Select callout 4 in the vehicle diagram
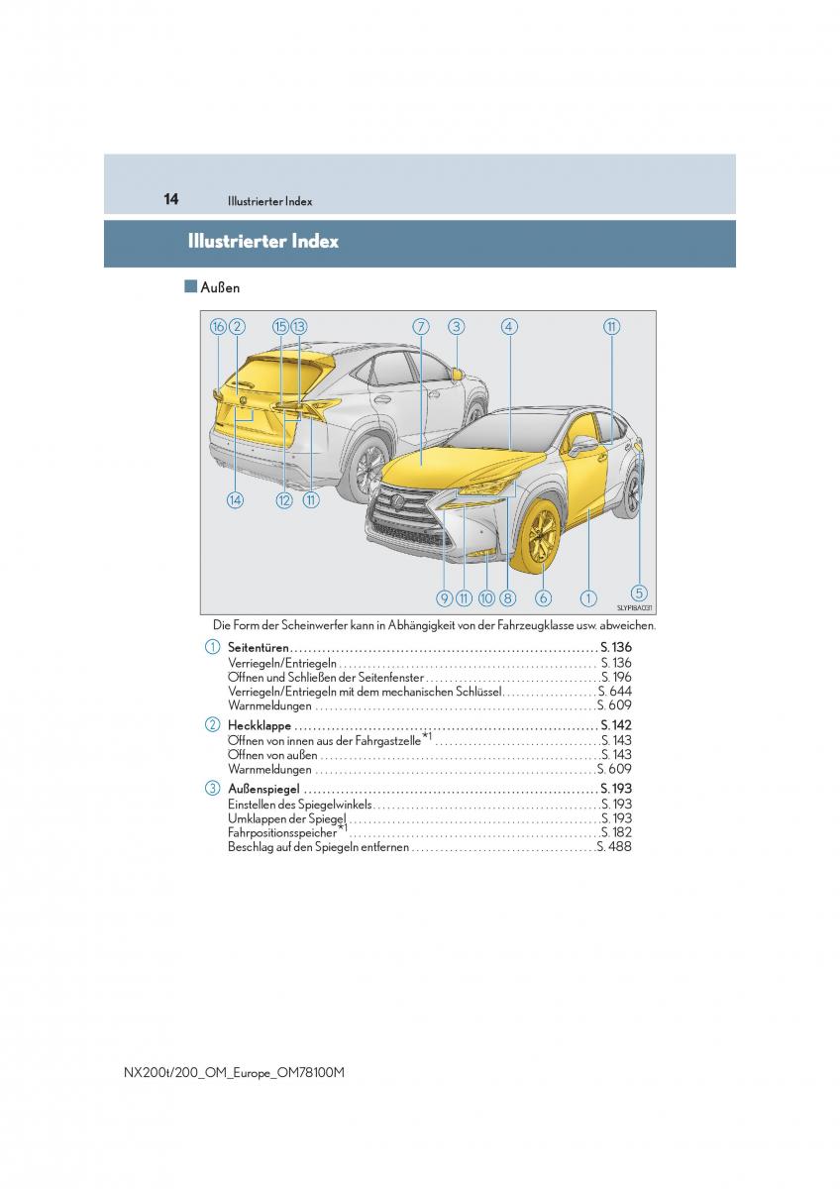 coord(508,326)
